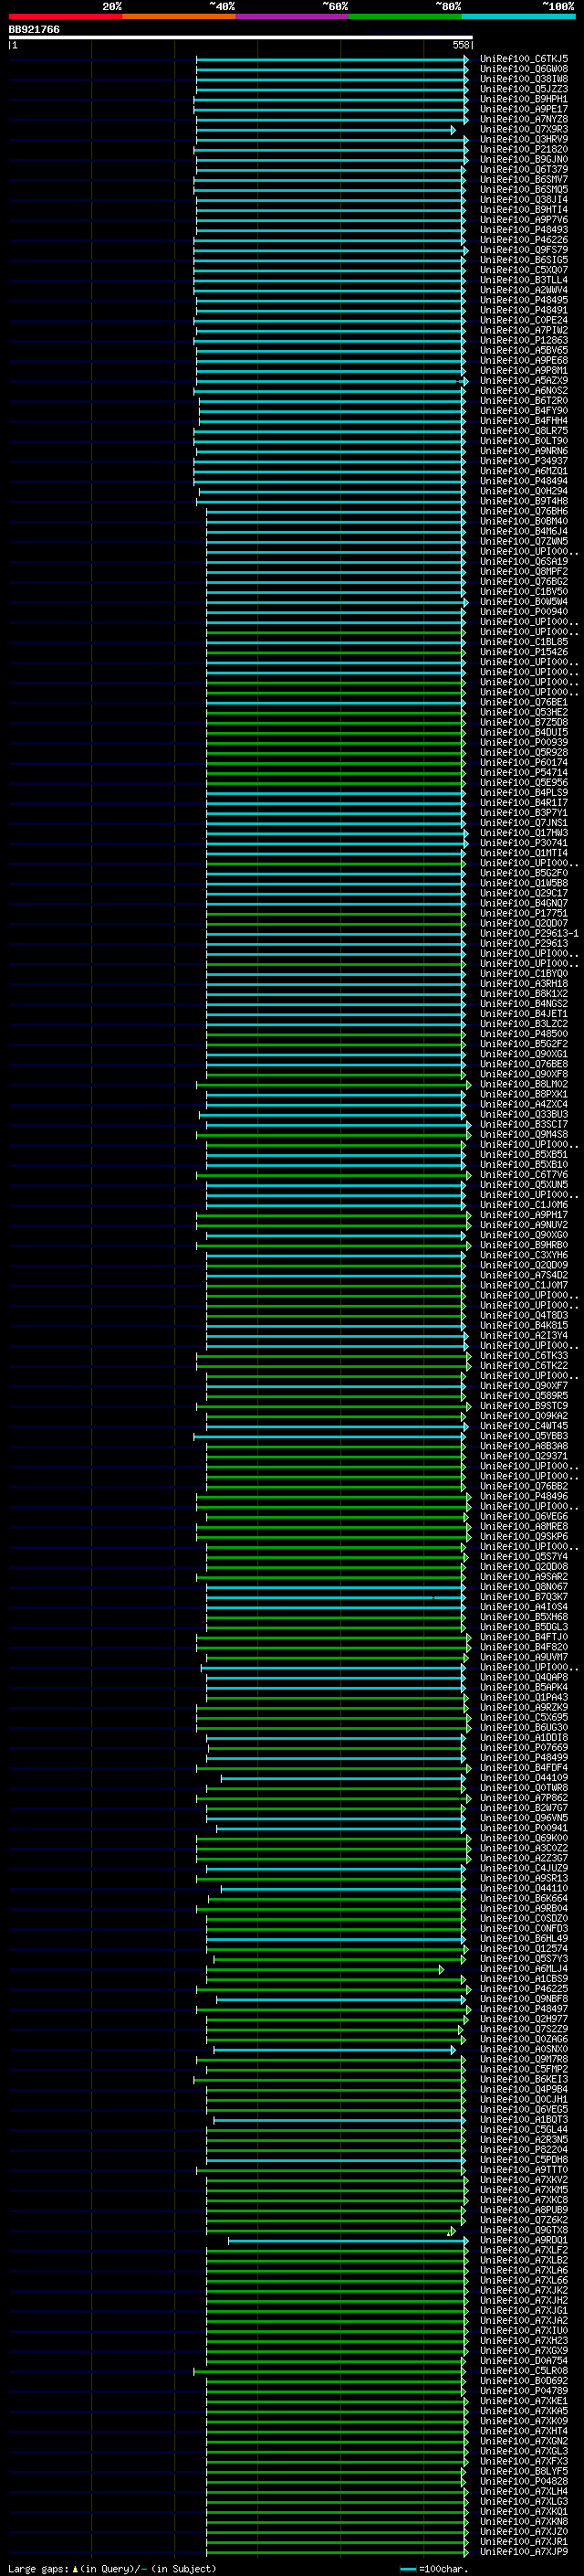Click the white BB921766 query sequence bar
Screen dimensions: 584x2576
point(241,38)
